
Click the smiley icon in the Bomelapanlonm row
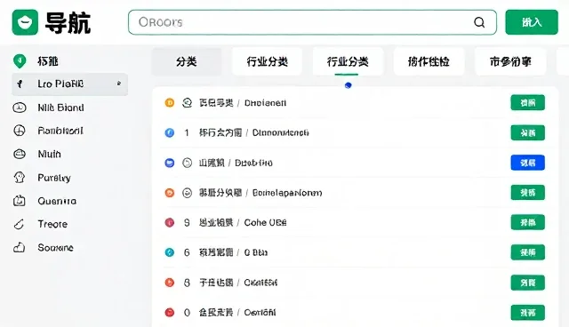coord(187,193)
